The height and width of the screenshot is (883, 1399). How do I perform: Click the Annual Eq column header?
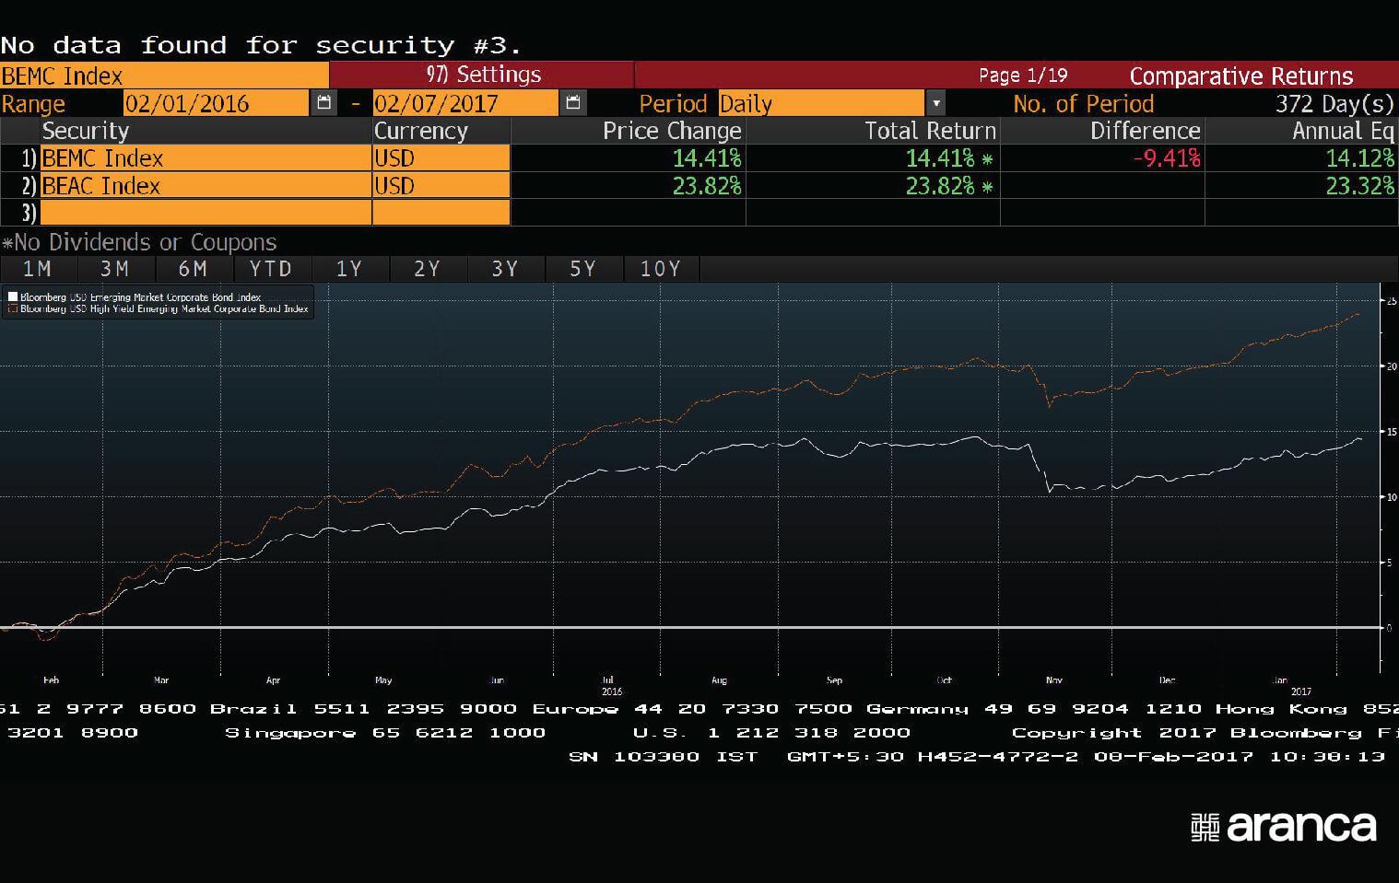coord(1343,131)
